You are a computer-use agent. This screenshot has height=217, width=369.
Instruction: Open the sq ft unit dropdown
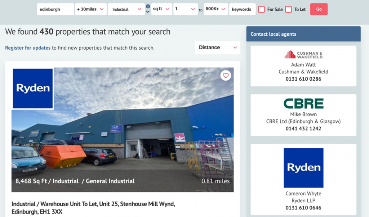point(161,9)
